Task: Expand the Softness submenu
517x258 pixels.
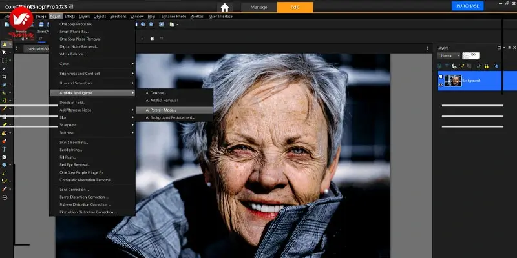Action: [x=92, y=133]
